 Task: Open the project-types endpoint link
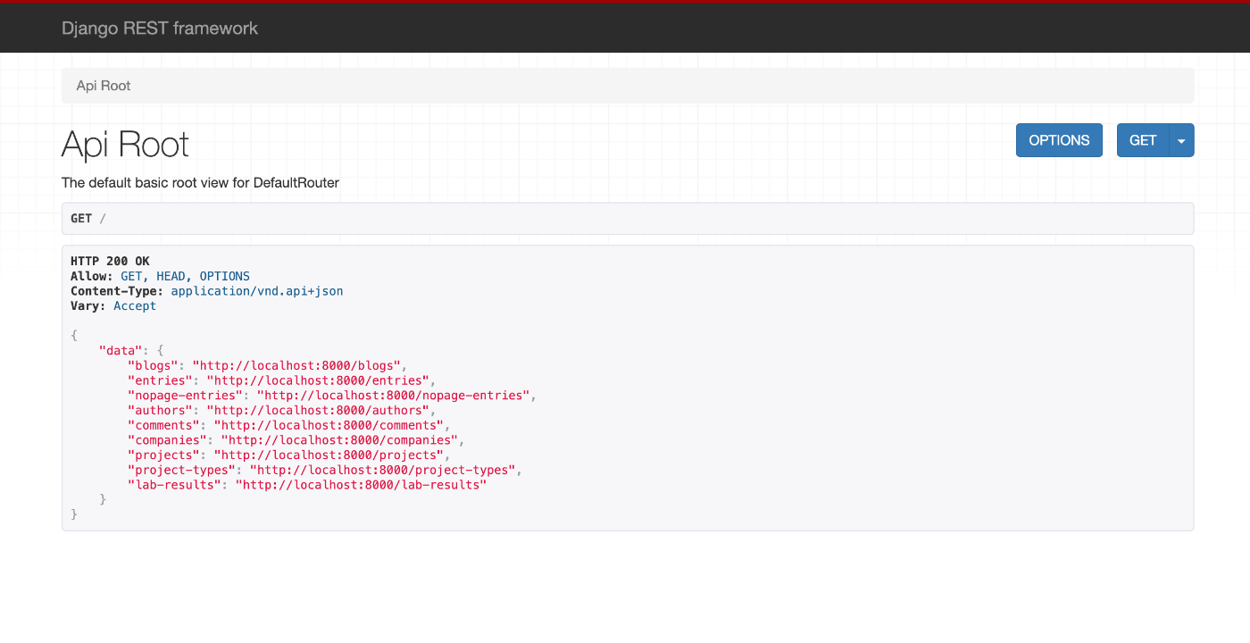[x=384, y=470]
